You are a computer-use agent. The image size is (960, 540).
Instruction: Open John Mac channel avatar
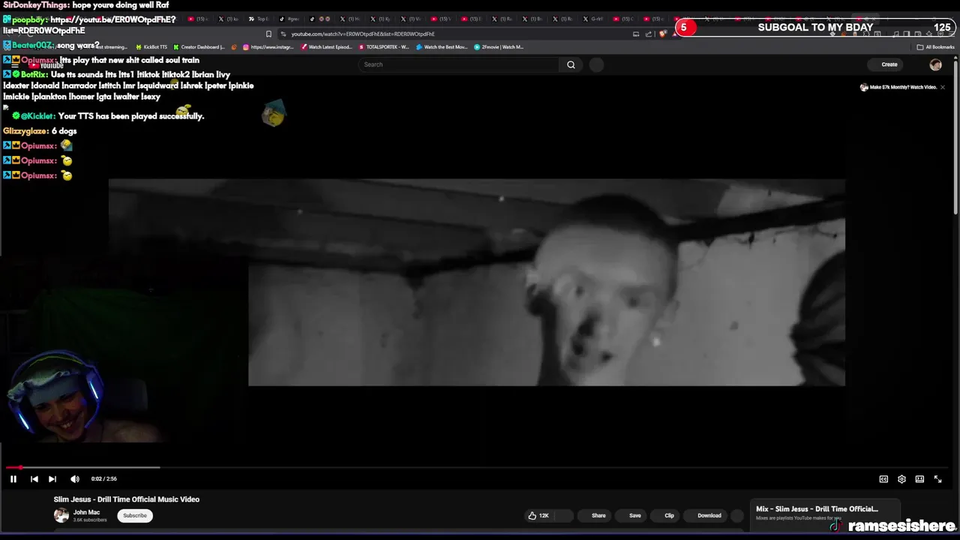point(61,515)
